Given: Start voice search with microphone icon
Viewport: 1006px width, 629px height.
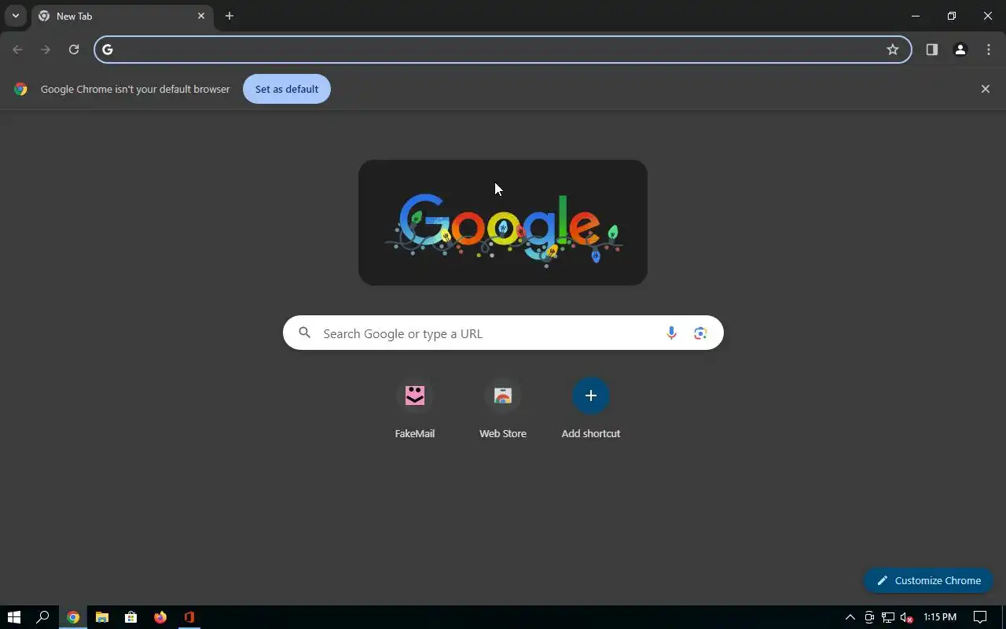Looking at the screenshot, I should point(671,333).
